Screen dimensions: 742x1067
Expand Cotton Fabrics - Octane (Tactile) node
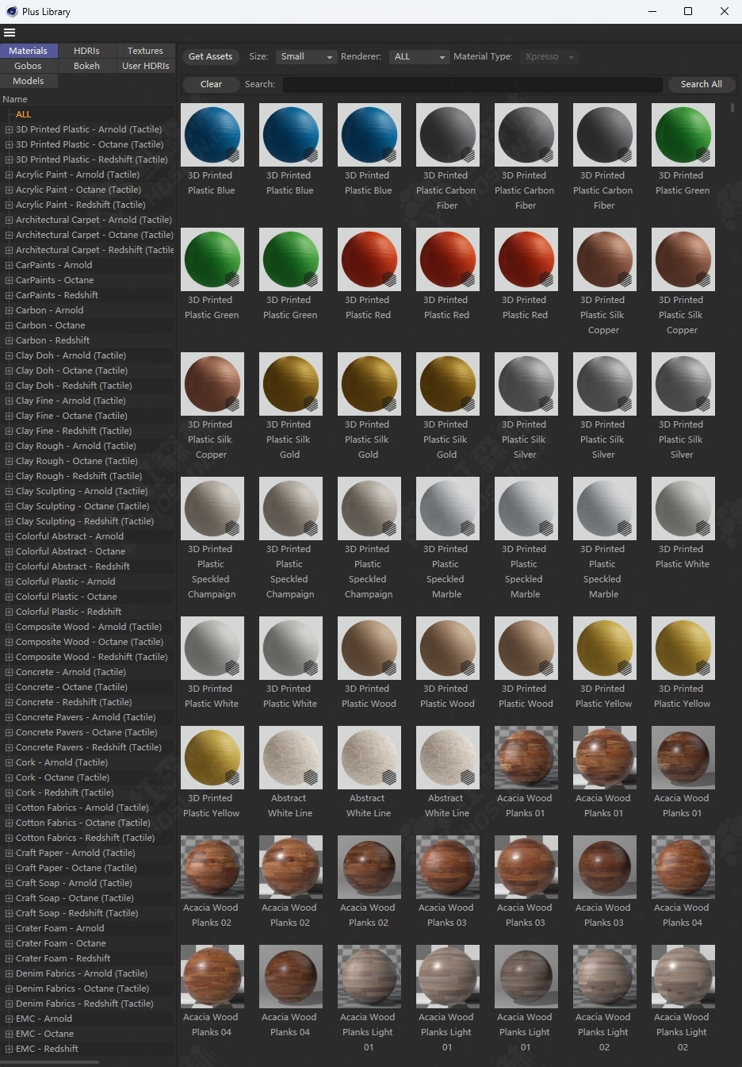coord(9,823)
